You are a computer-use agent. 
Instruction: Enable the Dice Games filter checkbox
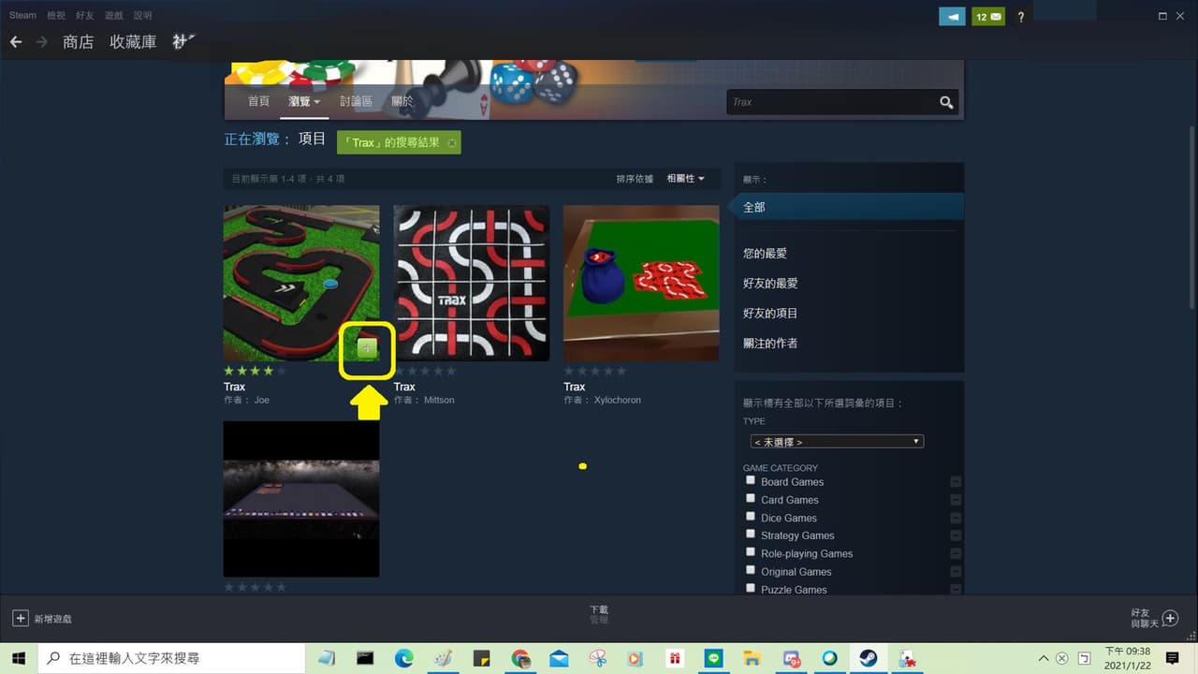751,516
